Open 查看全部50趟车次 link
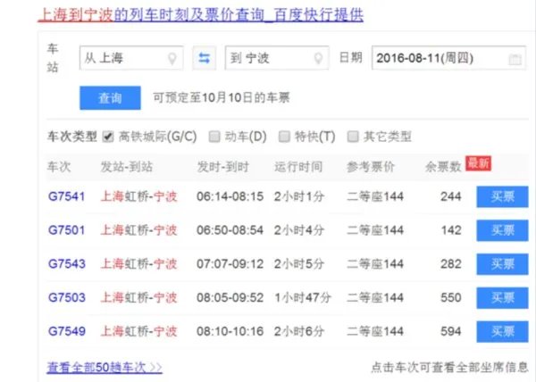 [x=105, y=368]
